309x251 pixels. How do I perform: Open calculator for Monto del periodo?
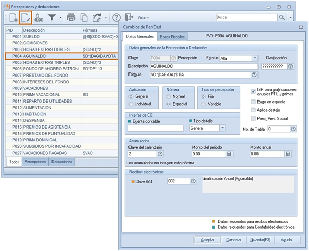tap(229, 154)
